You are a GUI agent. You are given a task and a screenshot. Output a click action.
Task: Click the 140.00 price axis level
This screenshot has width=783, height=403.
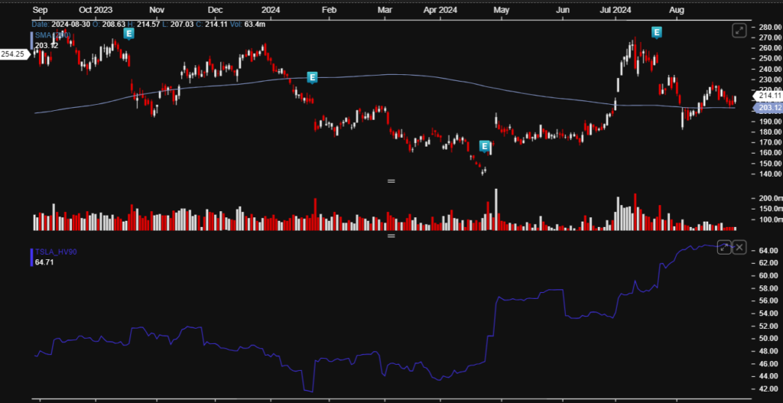coord(769,174)
